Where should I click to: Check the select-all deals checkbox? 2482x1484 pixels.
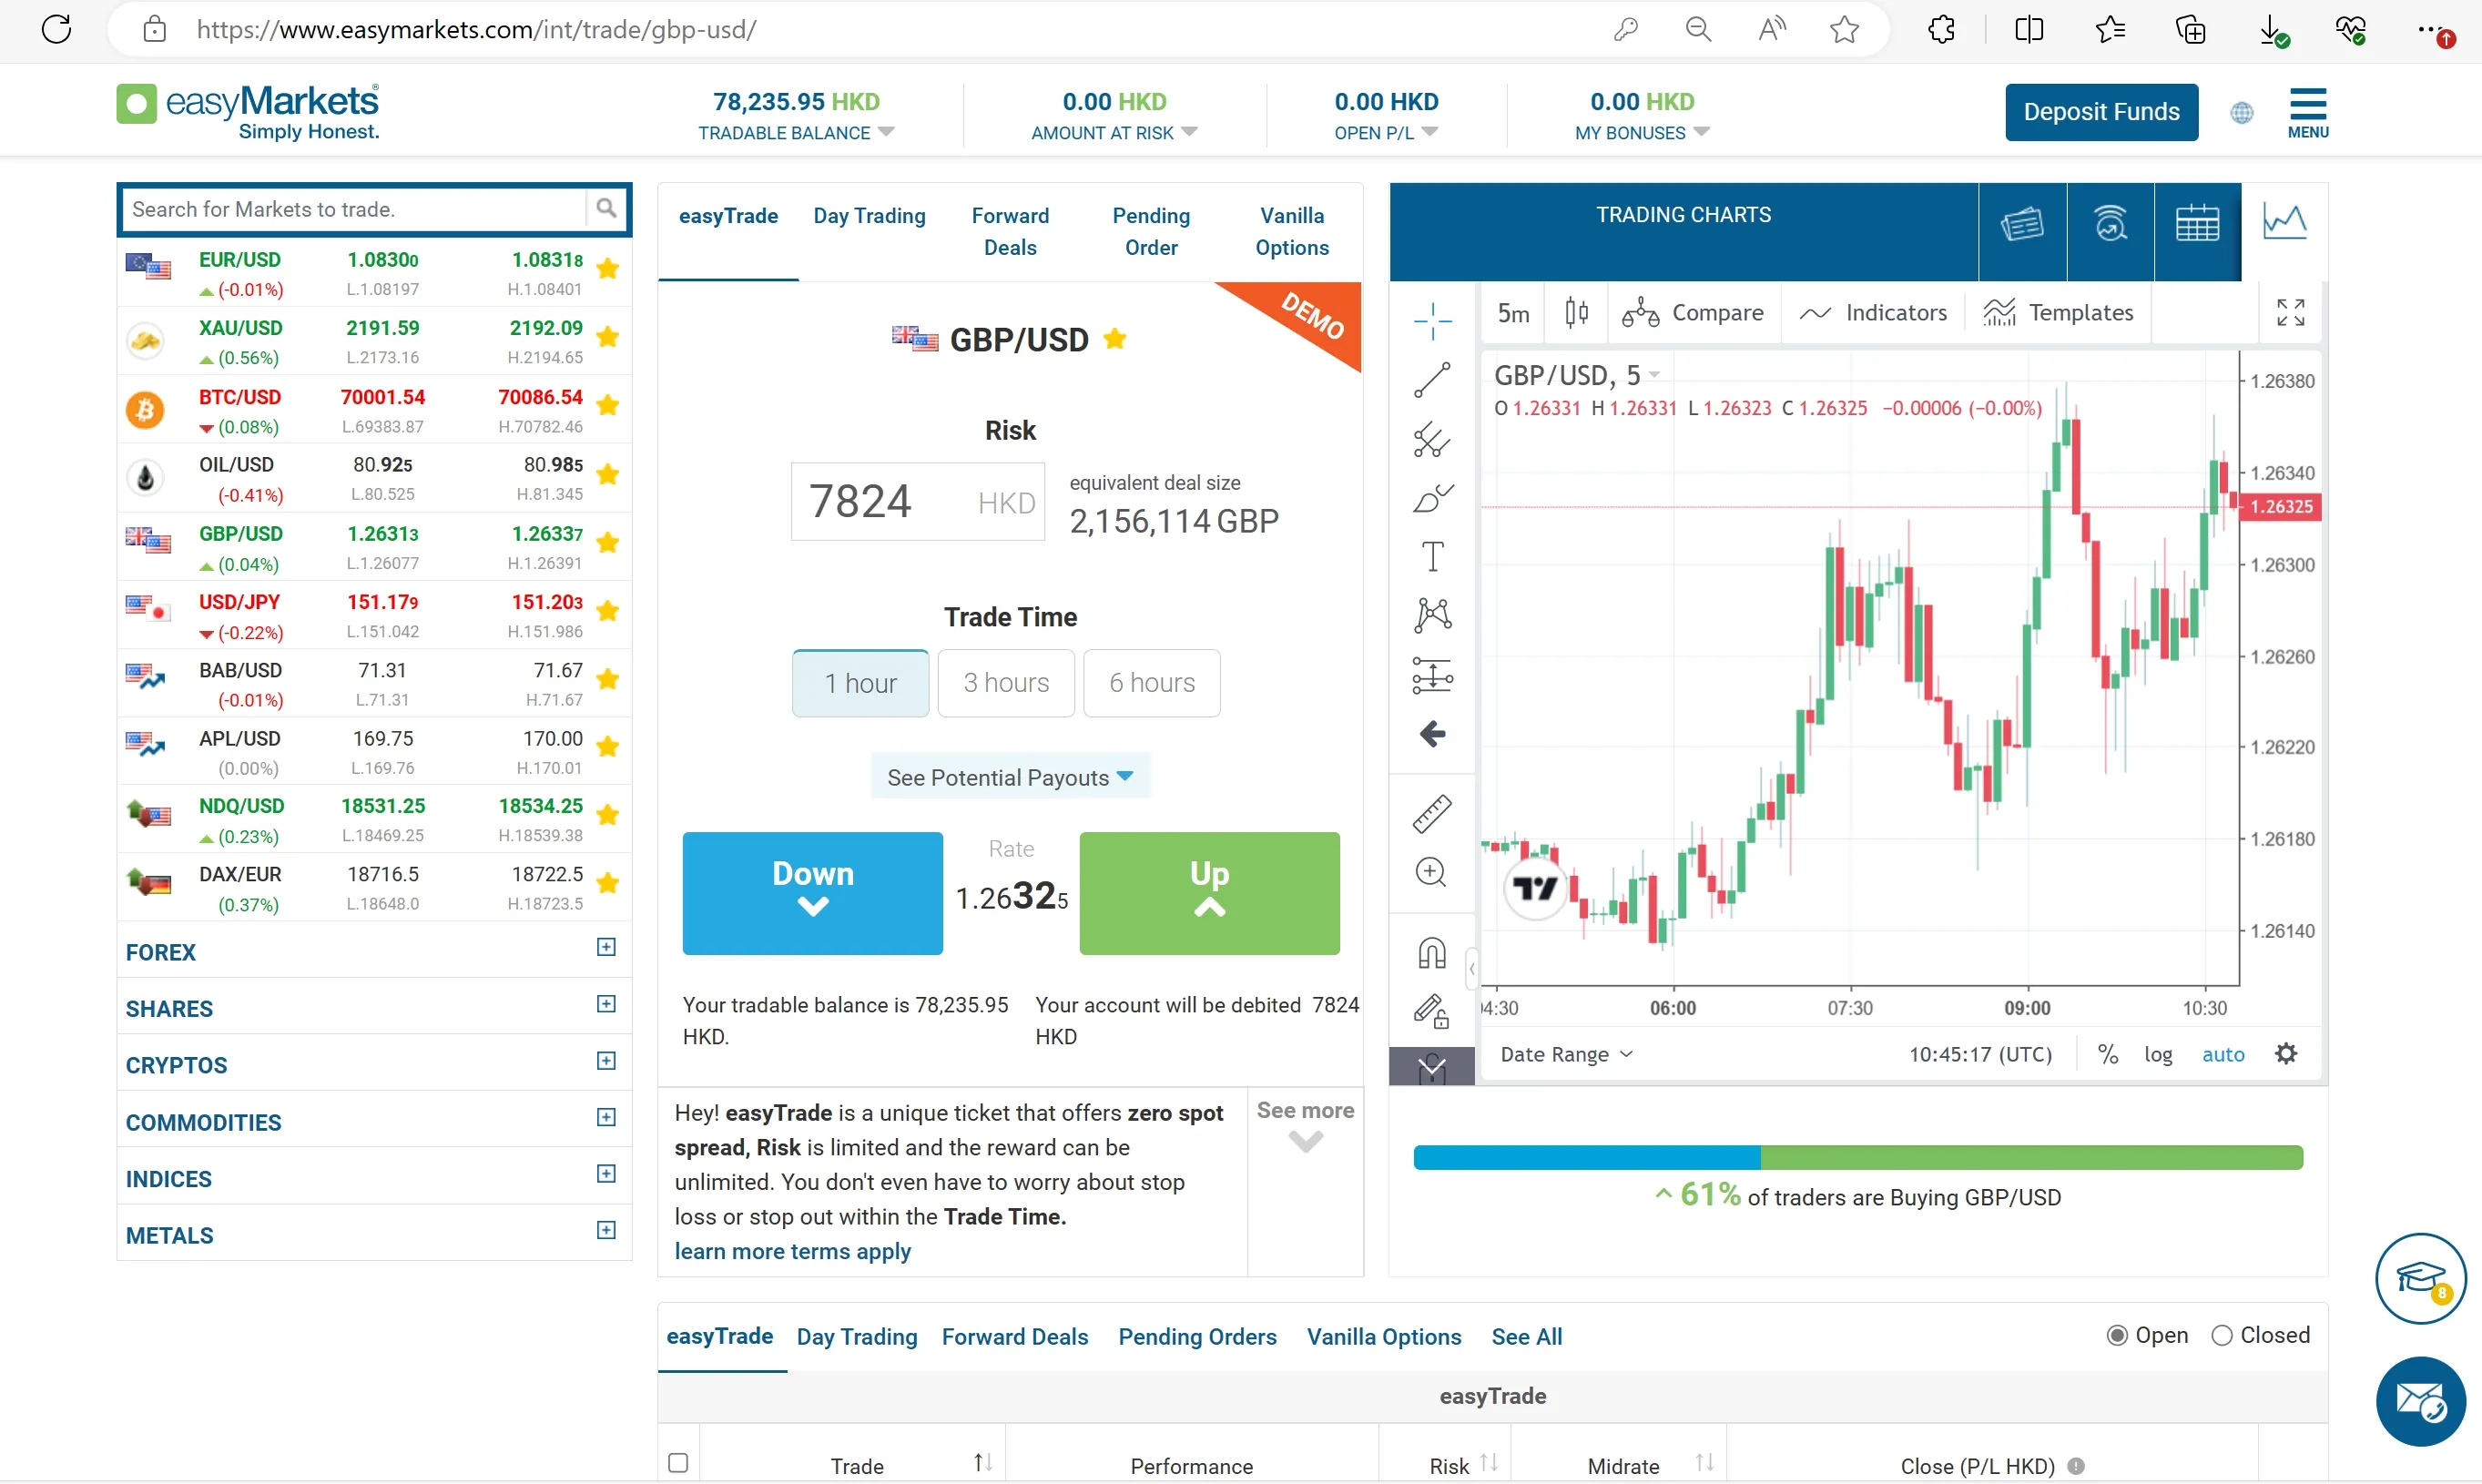[x=678, y=1463]
